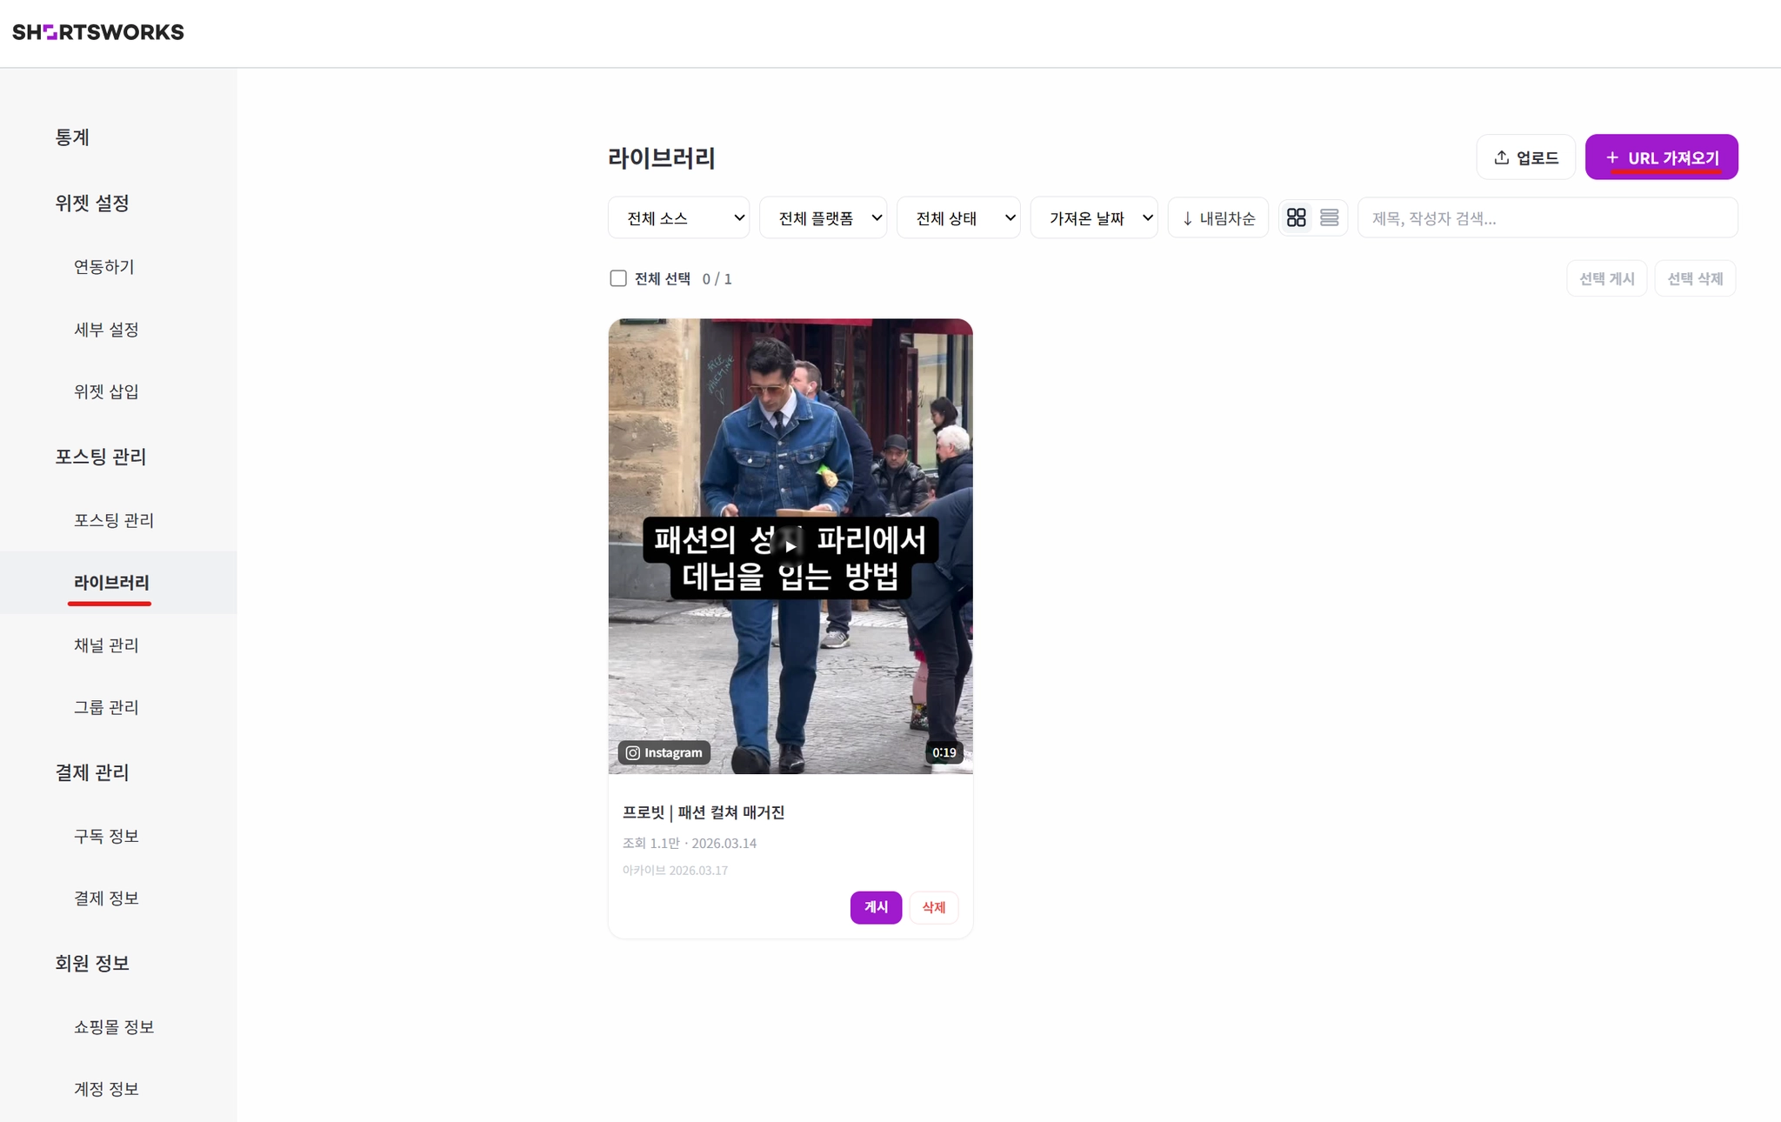This screenshot has height=1122, width=1781.
Task: Select 그룹 관리 in sidebar
Action: click(x=106, y=707)
